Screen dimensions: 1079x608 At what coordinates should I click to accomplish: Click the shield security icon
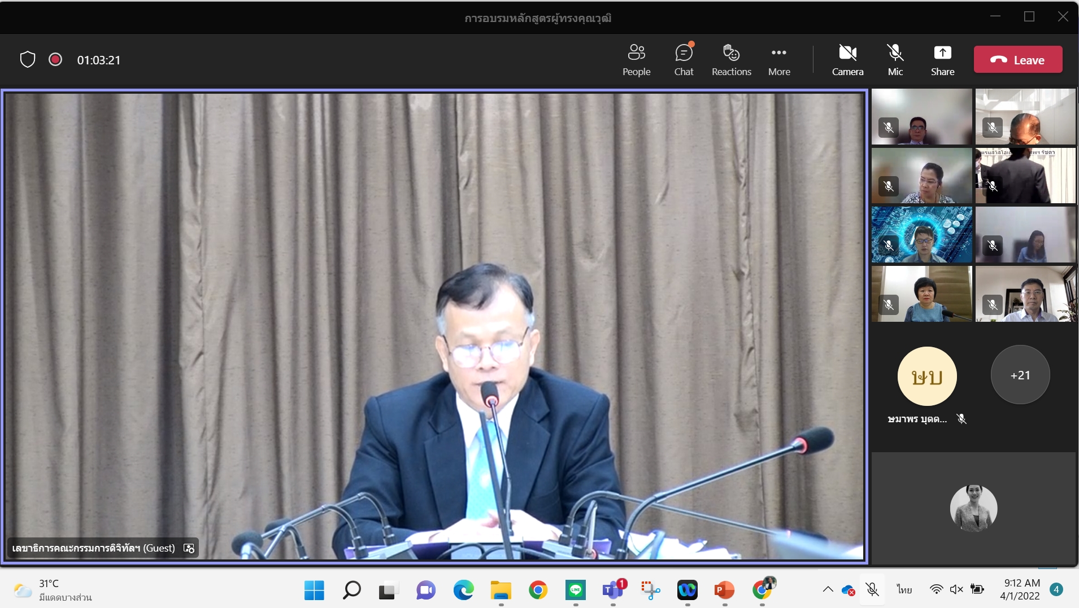[x=28, y=59]
